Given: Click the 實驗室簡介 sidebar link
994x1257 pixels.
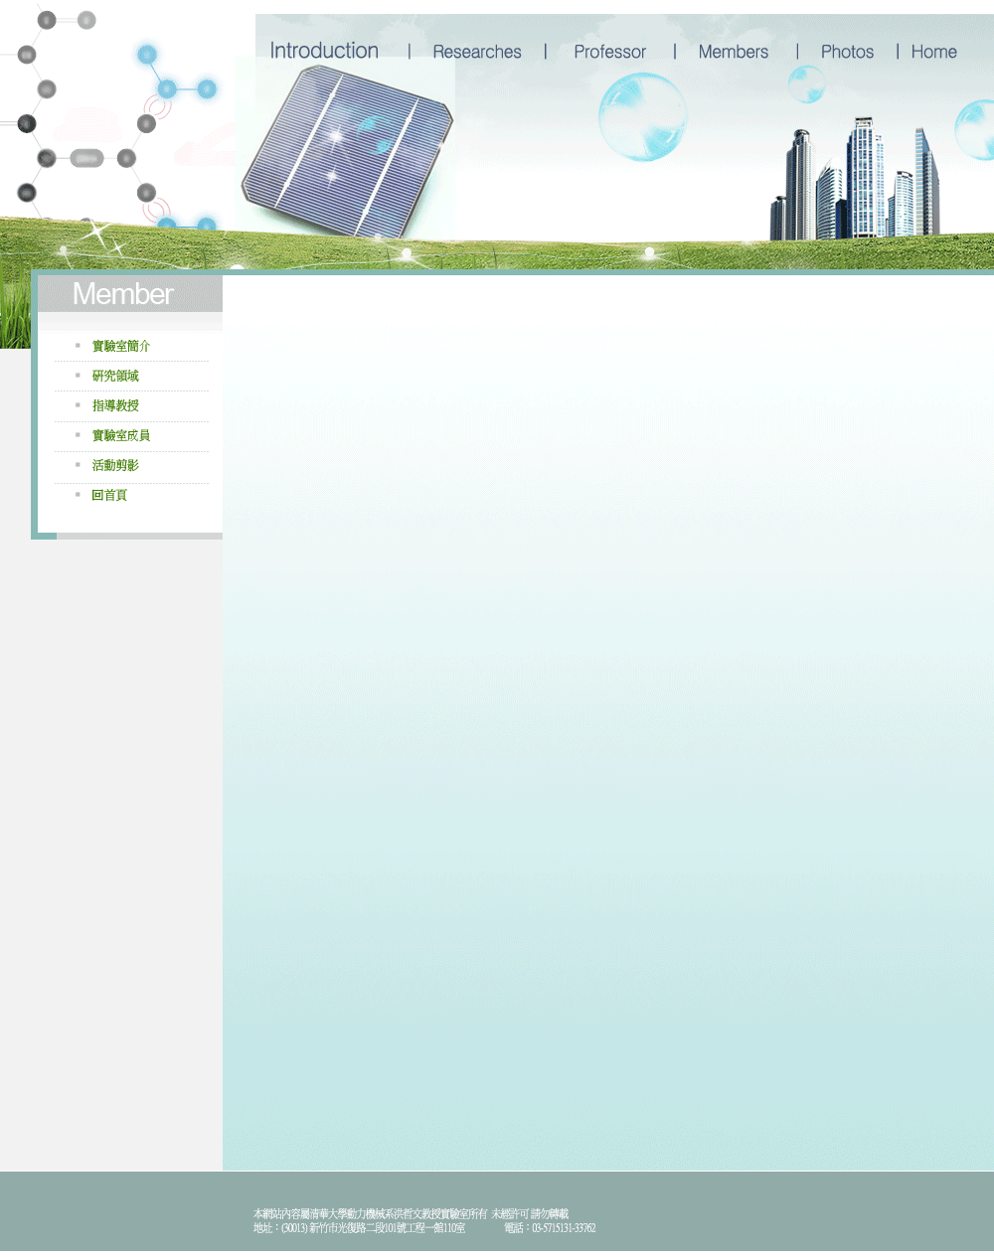Looking at the screenshot, I should click(x=121, y=346).
